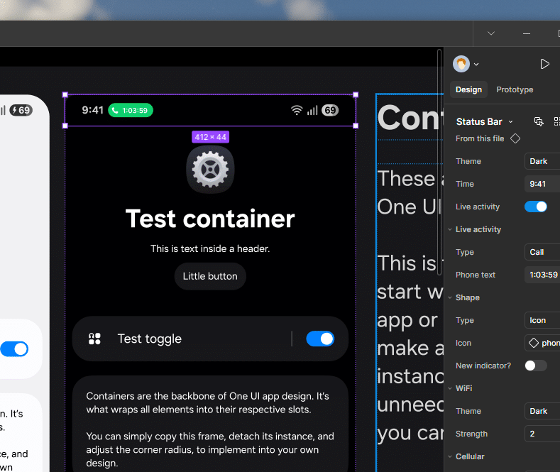Click the Little button
560x472 pixels.
210,276
